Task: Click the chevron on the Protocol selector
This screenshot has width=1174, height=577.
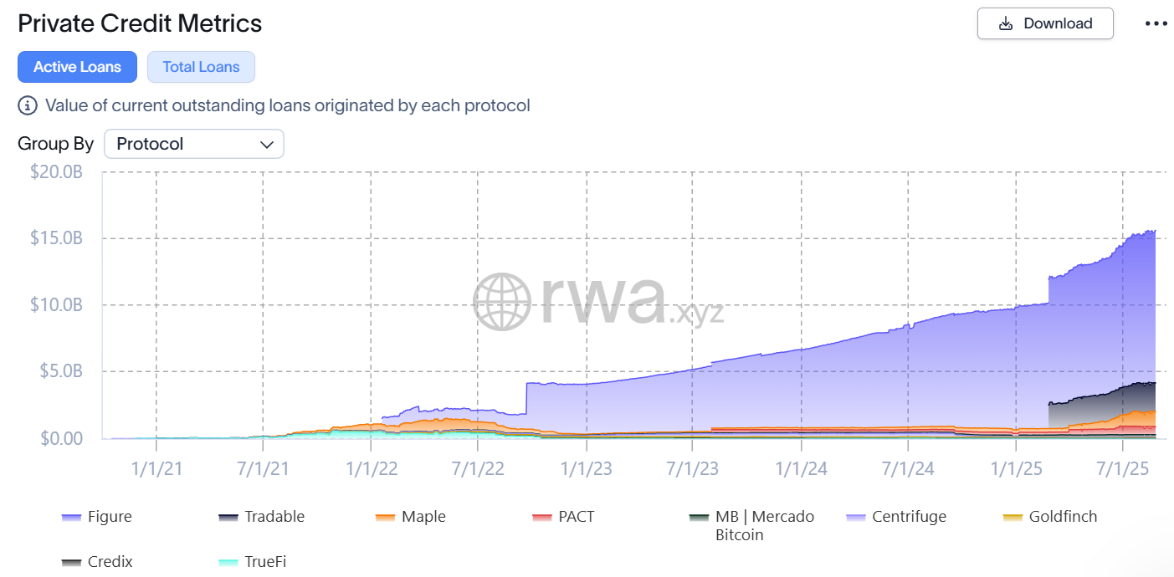Action: [x=266, y=144]
